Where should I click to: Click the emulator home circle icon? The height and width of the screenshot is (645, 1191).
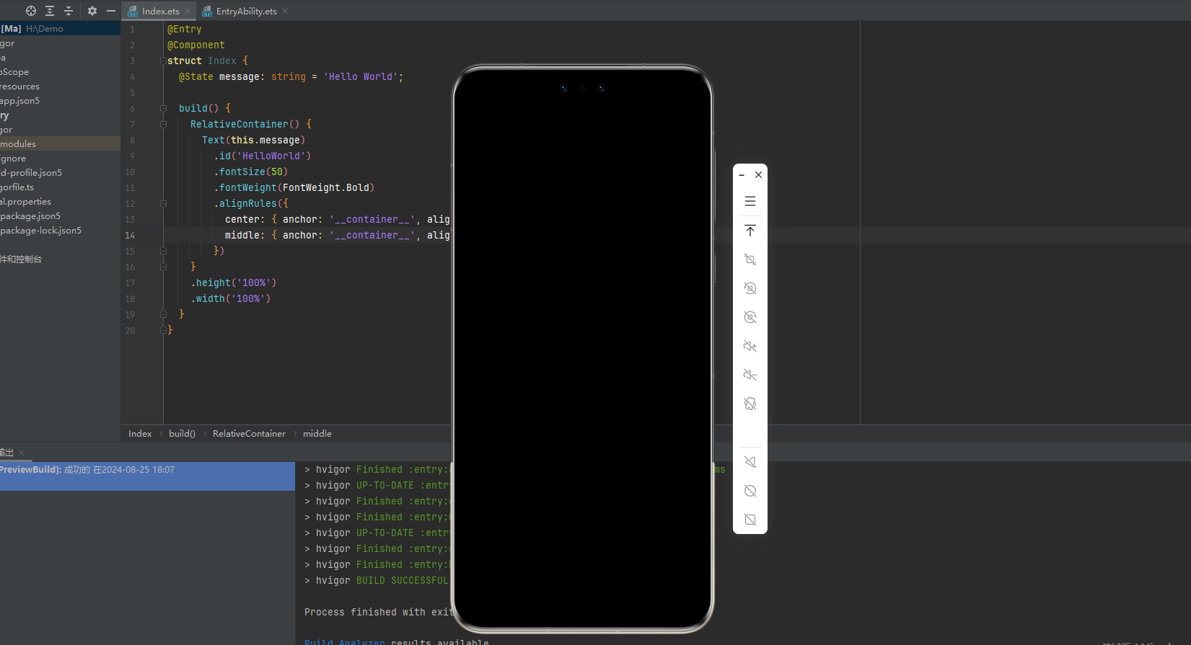[750, 491]
